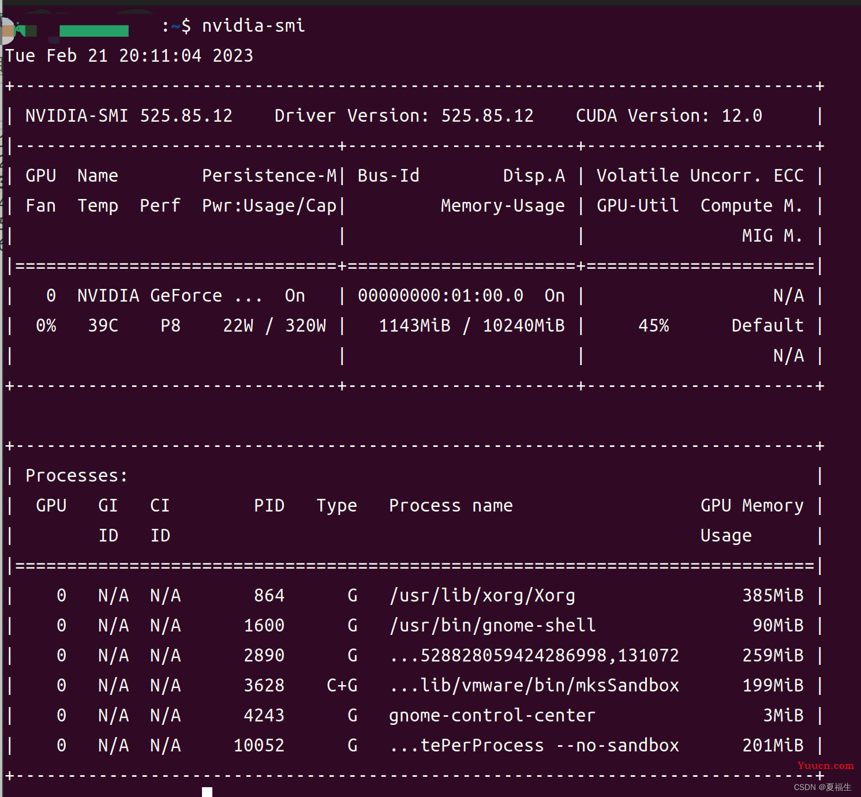Click the 'GPU-Util' header
861x797 pixels.
[x=638, y=205]
